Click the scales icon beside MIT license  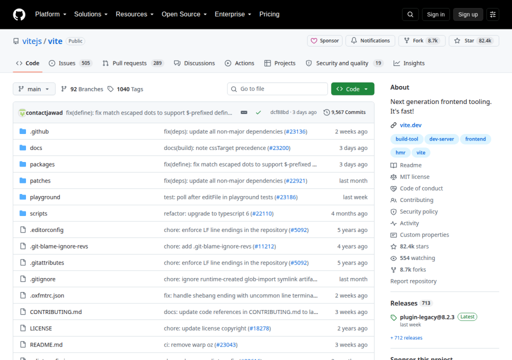pos(393,176)
